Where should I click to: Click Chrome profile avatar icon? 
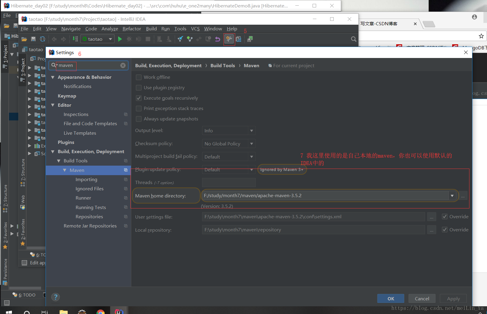tap(474, 17)
